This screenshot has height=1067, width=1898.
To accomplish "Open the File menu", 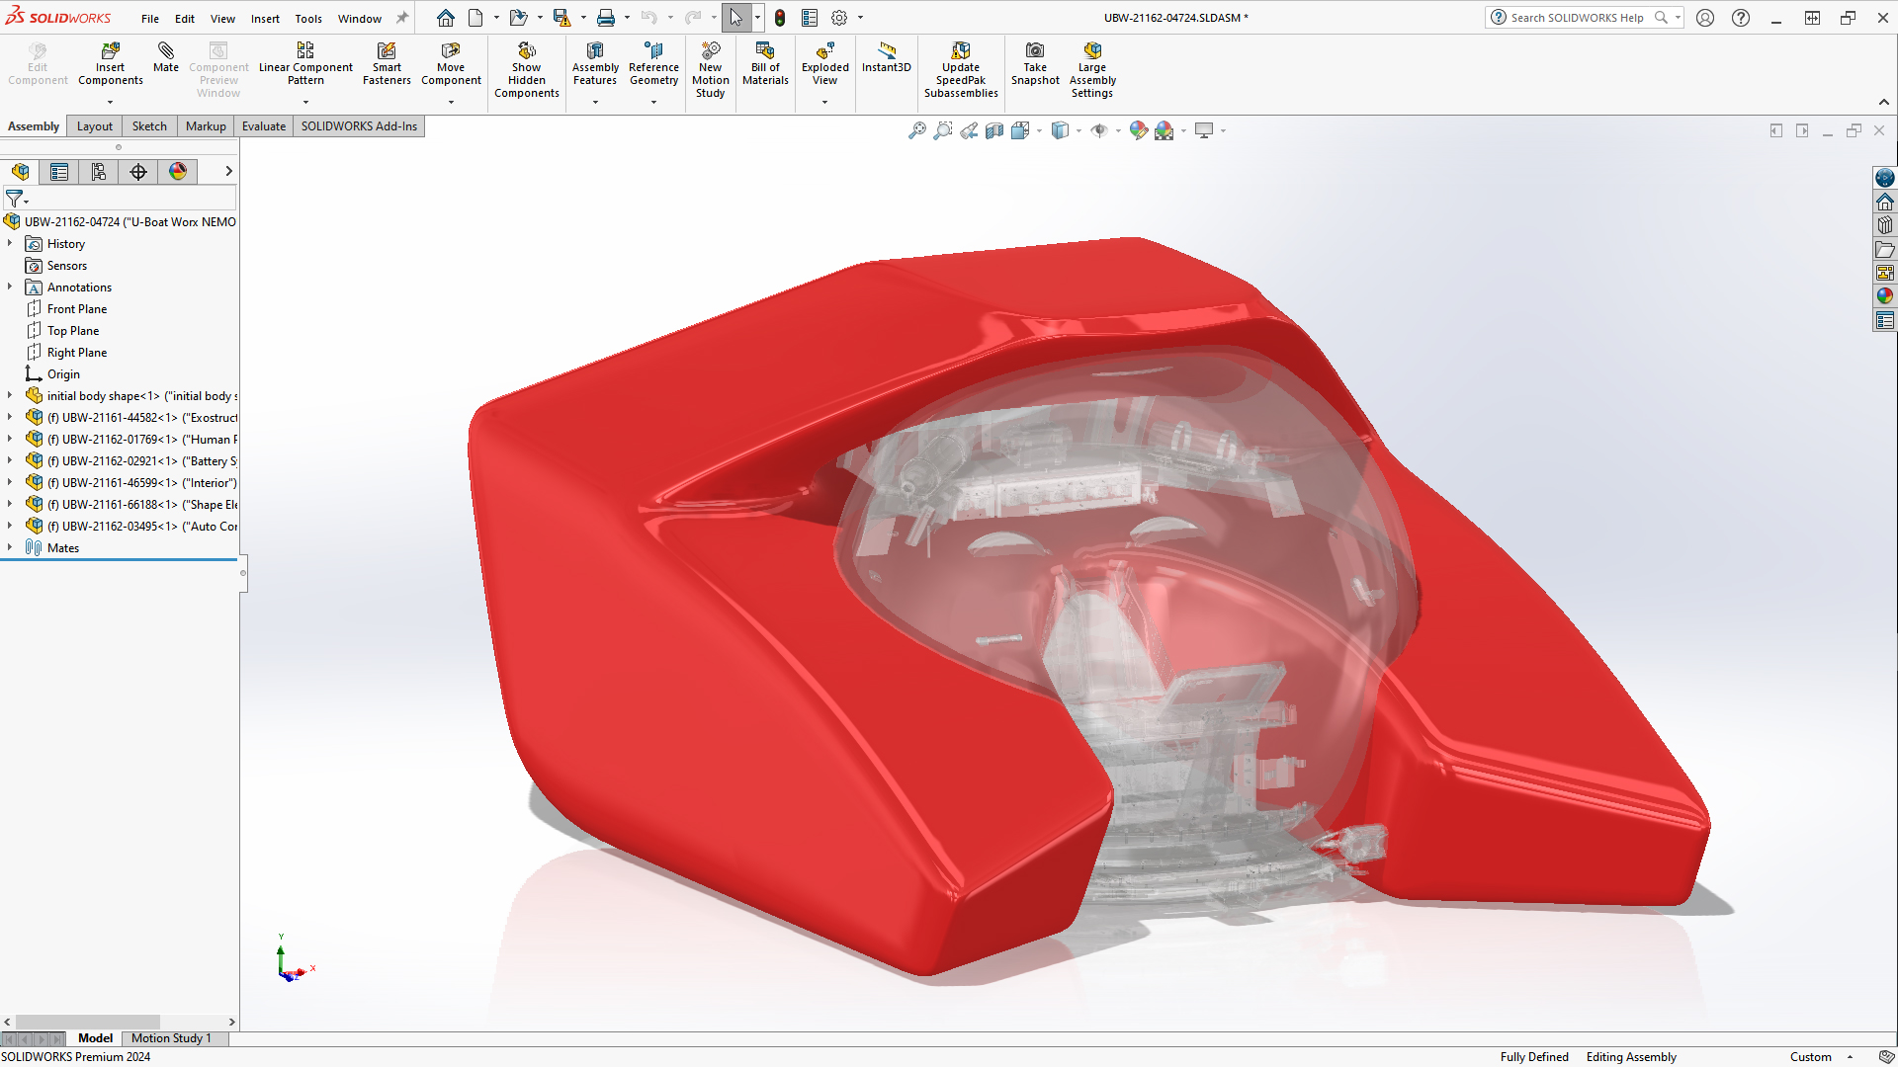I will coord(150,19).
